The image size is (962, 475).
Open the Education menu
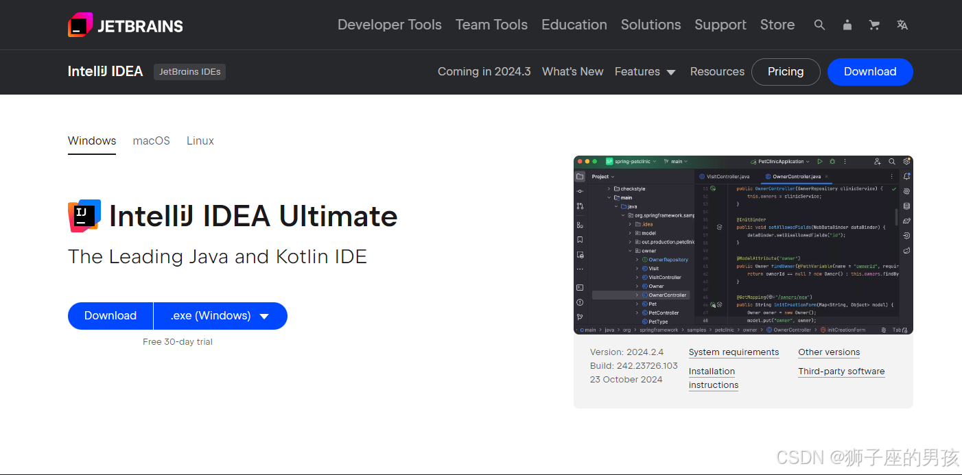[x=574, y=25]
